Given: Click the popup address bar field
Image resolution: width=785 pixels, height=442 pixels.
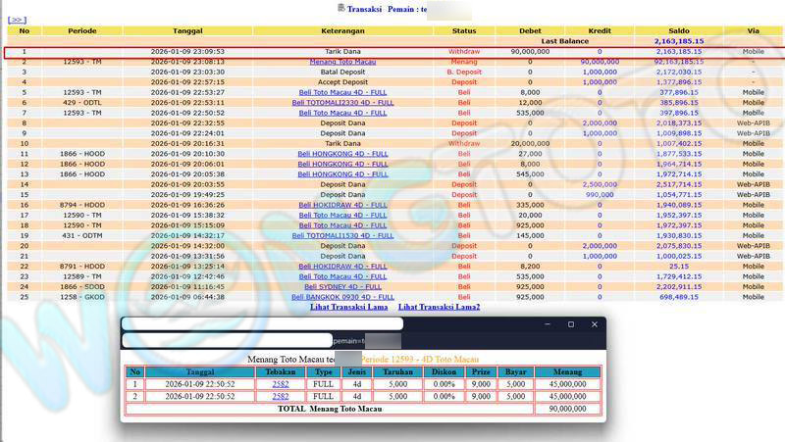Looking at the screenshot, I should click(x=260, y=341).
